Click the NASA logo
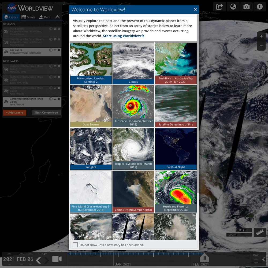Image resolution: width=268 pixels, height=268 pixels. point(12,8)
